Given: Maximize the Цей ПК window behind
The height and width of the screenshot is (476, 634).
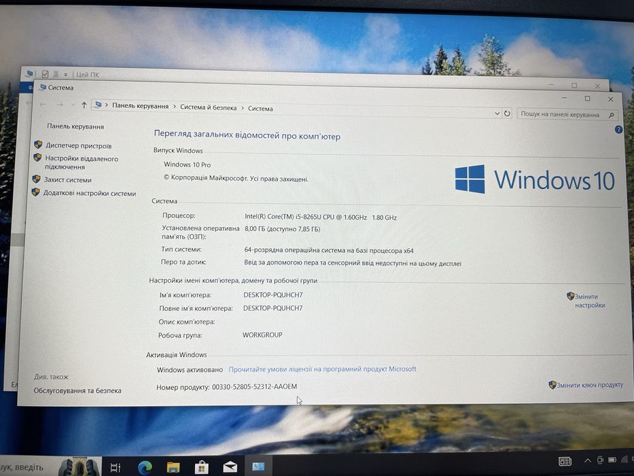Looking at the screenshot, I should click(x=574, y=86).
